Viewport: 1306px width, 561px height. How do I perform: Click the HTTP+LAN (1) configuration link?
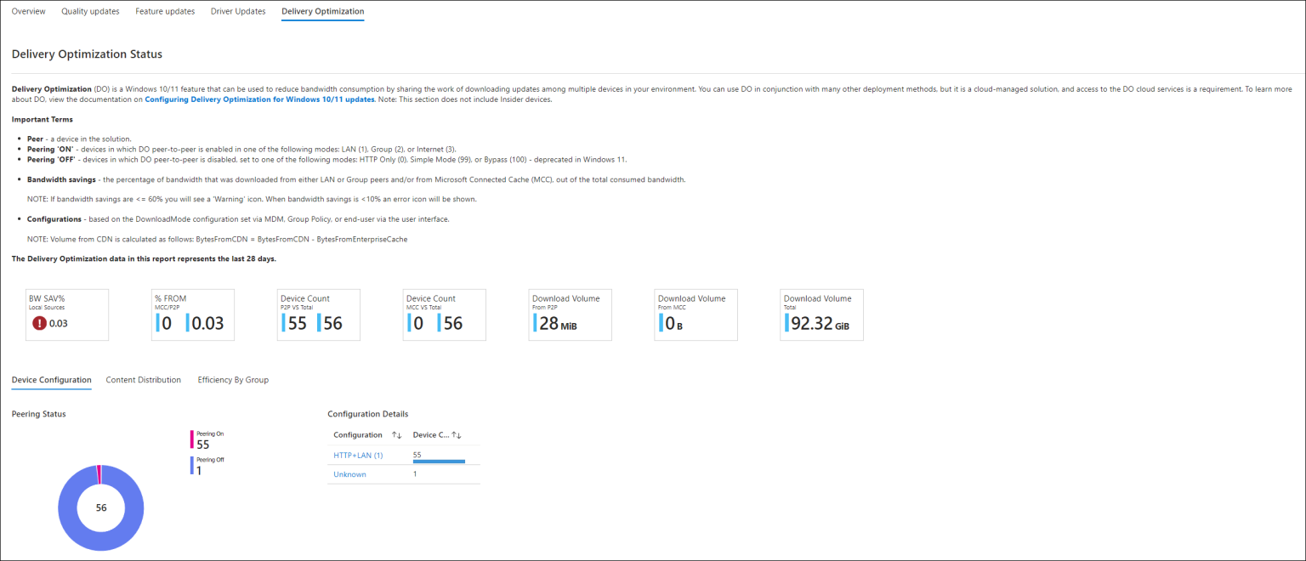357,455
